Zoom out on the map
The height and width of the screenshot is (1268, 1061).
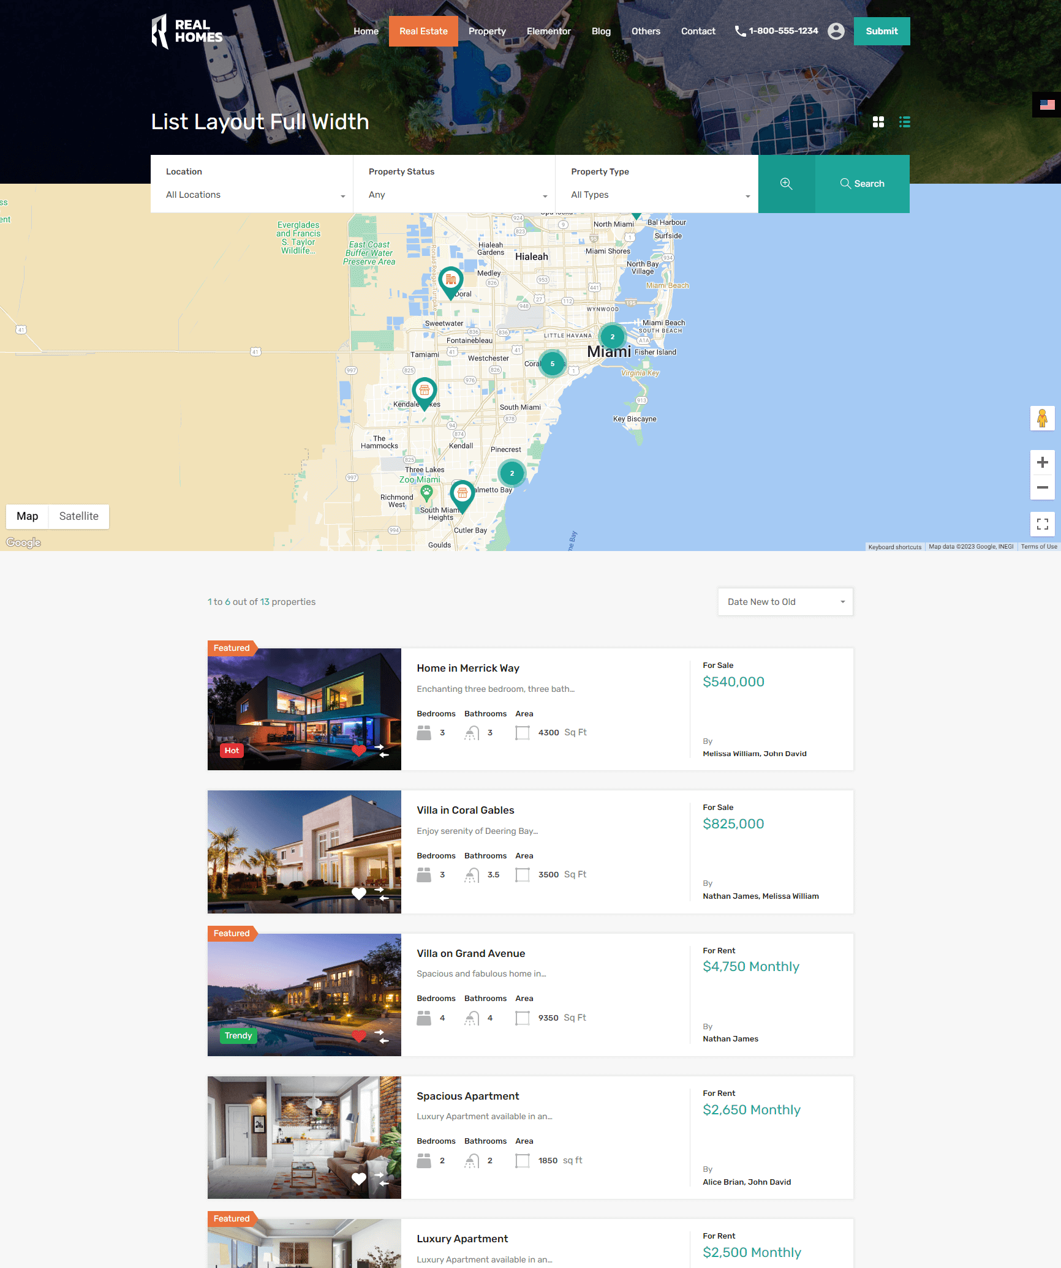coord(1043,487)
